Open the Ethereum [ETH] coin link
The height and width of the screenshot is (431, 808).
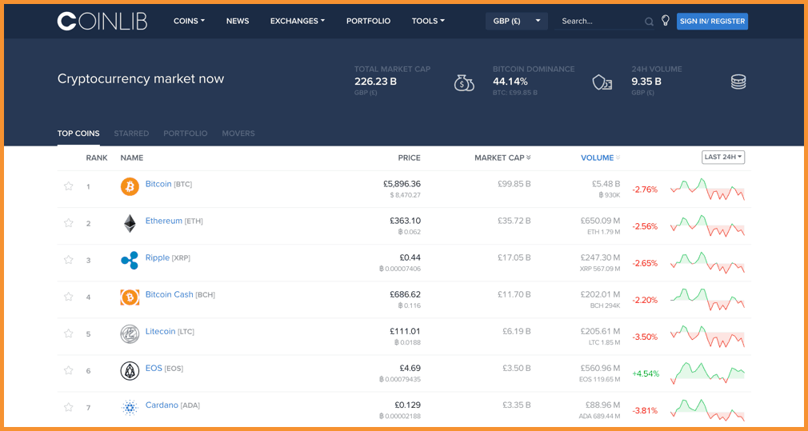tap(174, 221)
